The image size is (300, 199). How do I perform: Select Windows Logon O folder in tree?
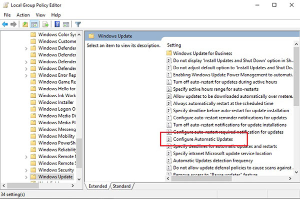(53, 109)
